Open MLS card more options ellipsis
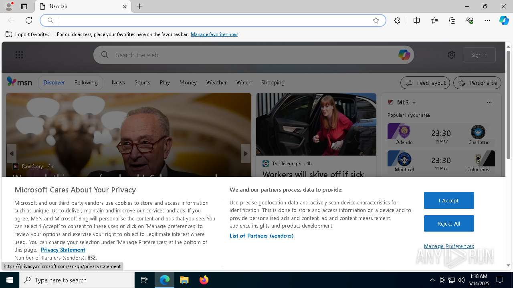 click(x=489, y=102)
